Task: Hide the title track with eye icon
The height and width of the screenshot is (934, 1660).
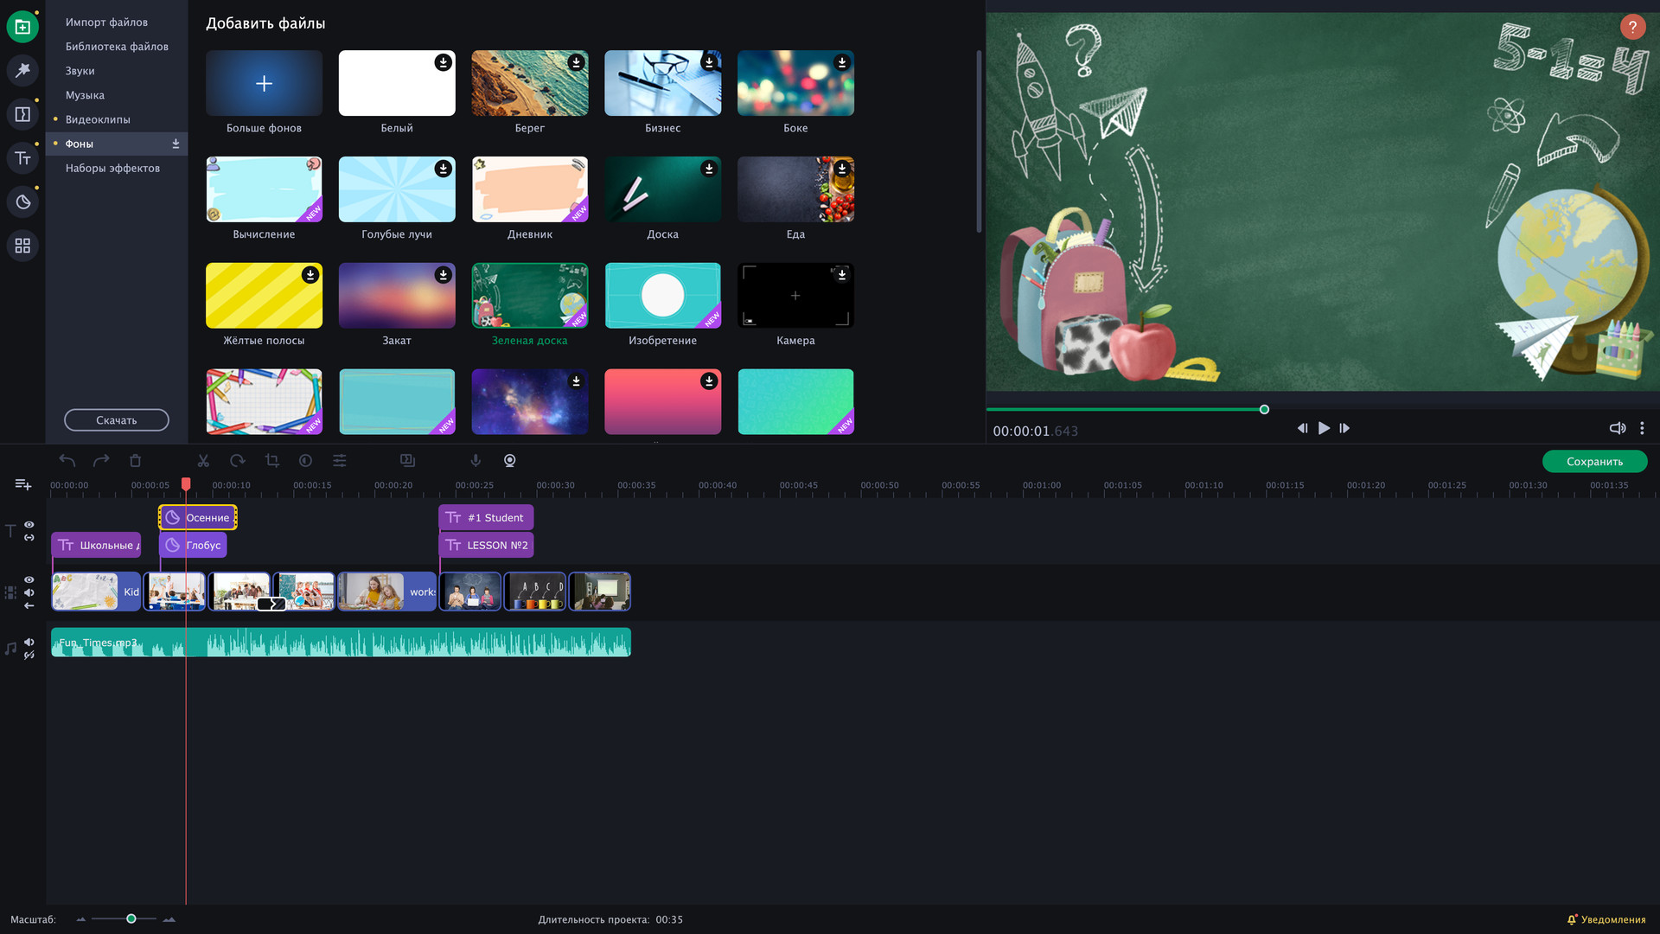Action: click(x=29, y=525)
